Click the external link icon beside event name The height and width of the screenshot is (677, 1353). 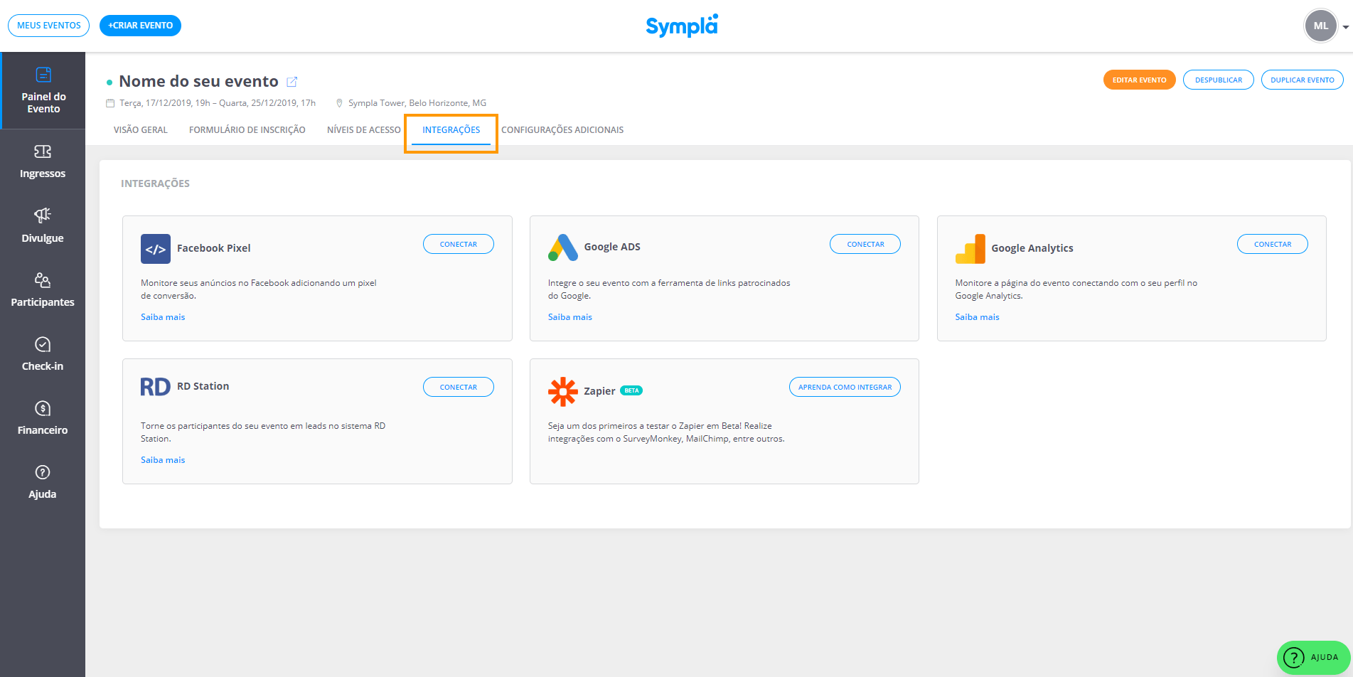[292, 82]
